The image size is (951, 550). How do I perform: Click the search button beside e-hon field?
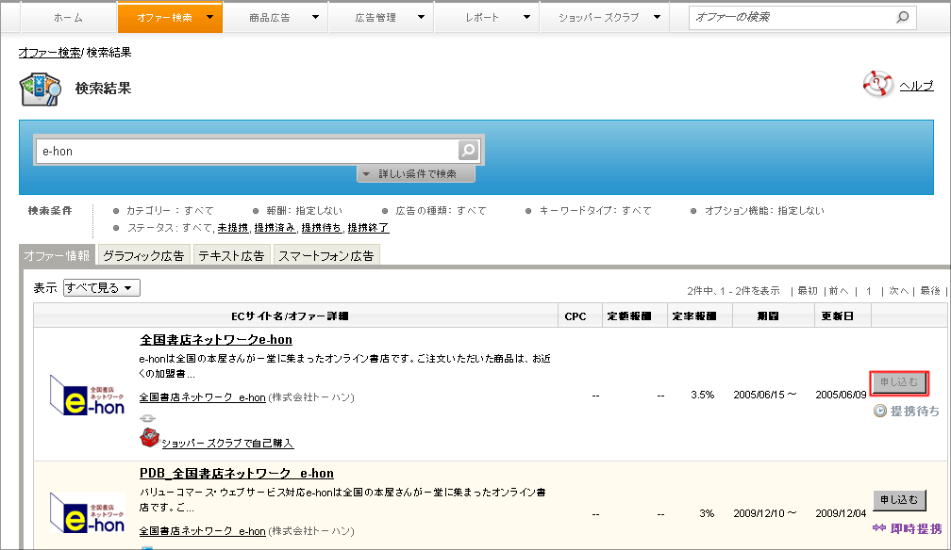point(468,151)
